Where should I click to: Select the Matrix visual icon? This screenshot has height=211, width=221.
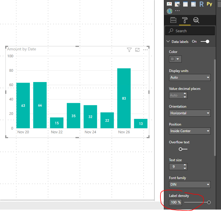click(x=193, y=4)
